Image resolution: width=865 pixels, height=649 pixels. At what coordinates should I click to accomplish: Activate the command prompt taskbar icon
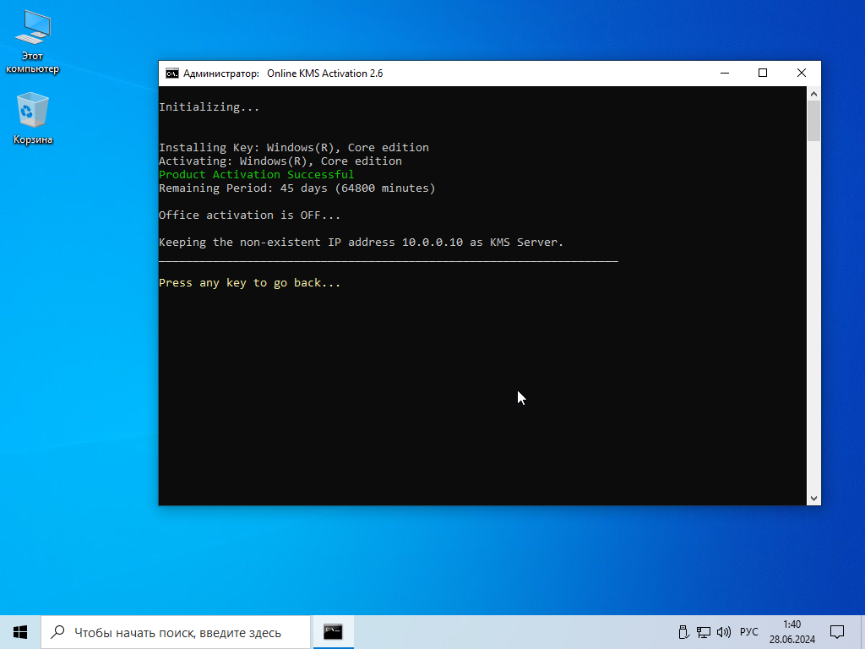(333, 632)
